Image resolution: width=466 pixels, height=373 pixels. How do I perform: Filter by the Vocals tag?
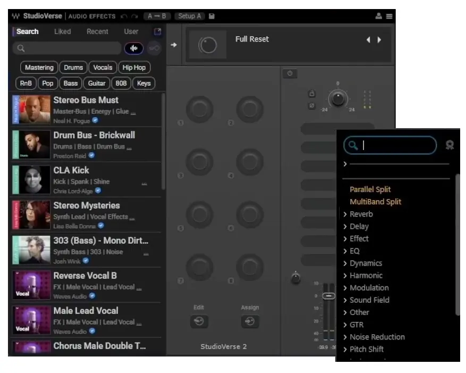(103, 68)
